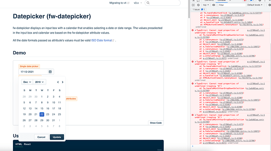This screenshot has width=271, height=151.
Task: Select day 10 in the calendar
Action: 53,102
